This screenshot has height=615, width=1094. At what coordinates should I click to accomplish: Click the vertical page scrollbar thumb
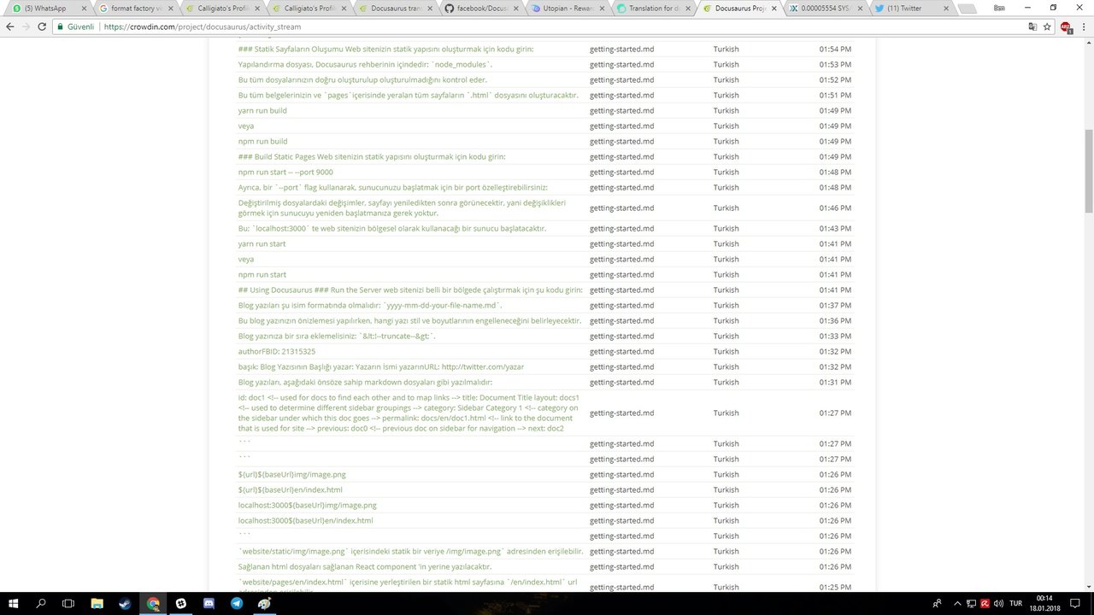[1089, 171]
